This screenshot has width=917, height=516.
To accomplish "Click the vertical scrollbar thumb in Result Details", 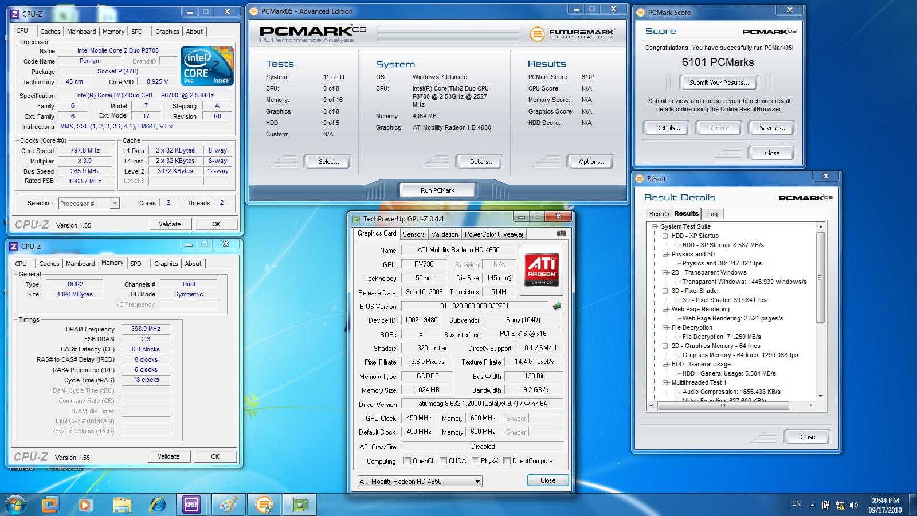I will click(x=820, y=278).
